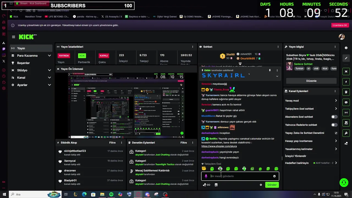352x198 pixels.
Task: Open Denetim Eylemleri Filtre option
Action: click(183, 143)
